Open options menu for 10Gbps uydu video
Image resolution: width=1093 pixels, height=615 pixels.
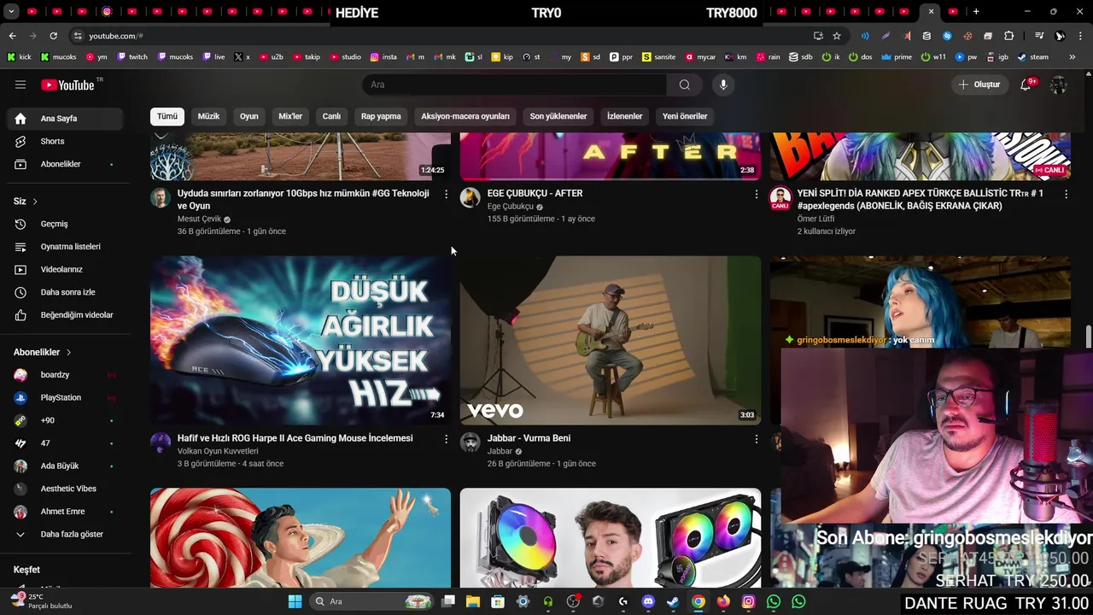(446, 195)
